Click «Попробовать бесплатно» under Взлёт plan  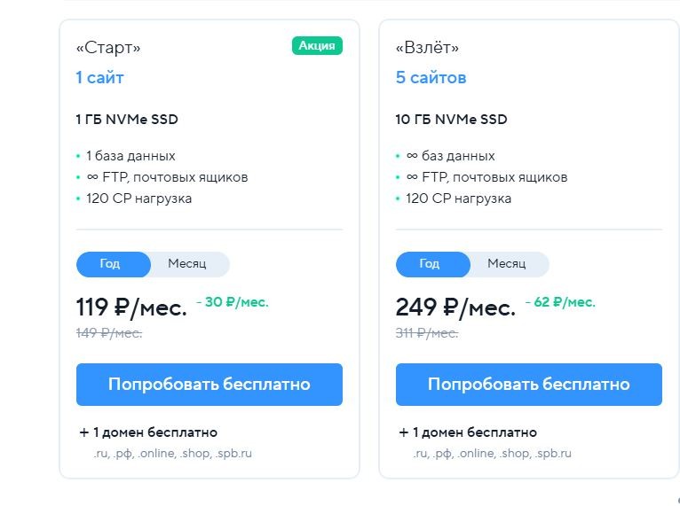point(529,385)
